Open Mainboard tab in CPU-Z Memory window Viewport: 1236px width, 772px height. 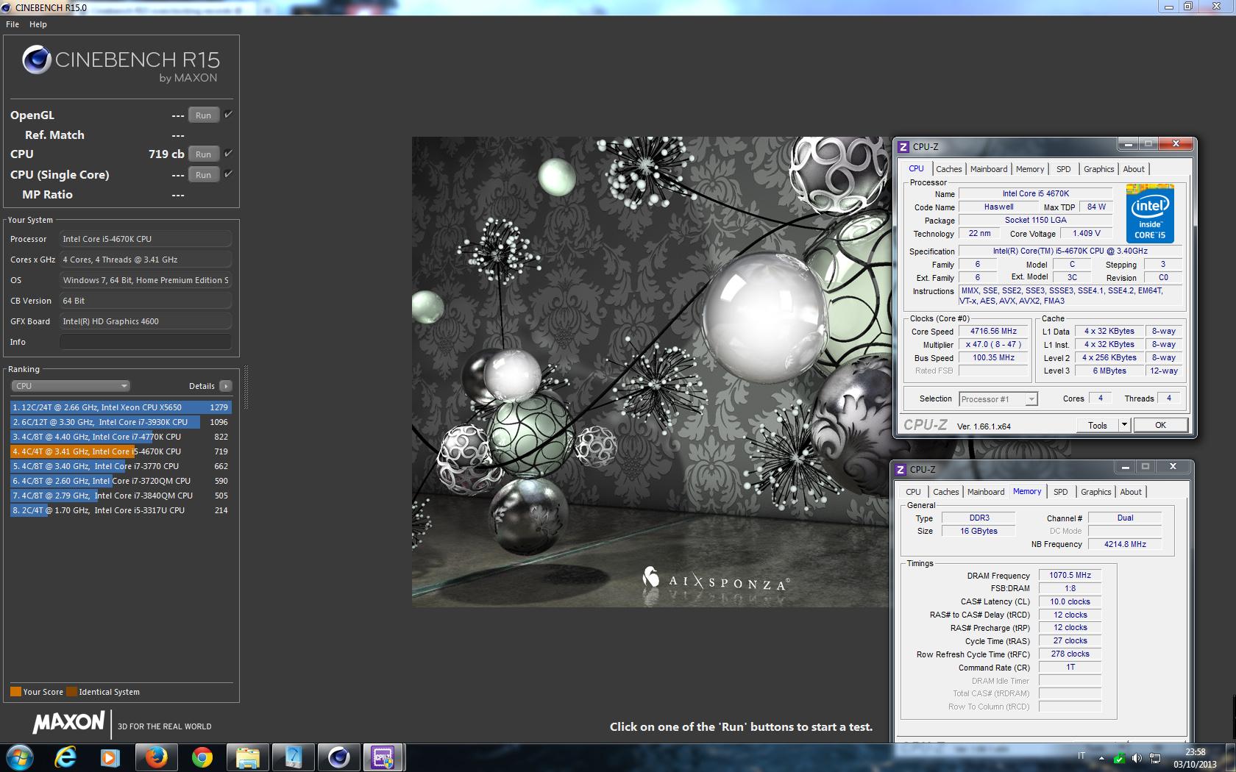(986, 492)
